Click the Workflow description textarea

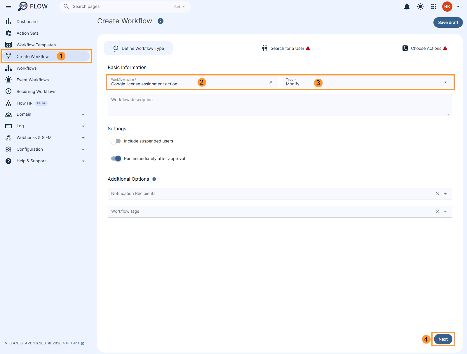[x=280, y=105]
